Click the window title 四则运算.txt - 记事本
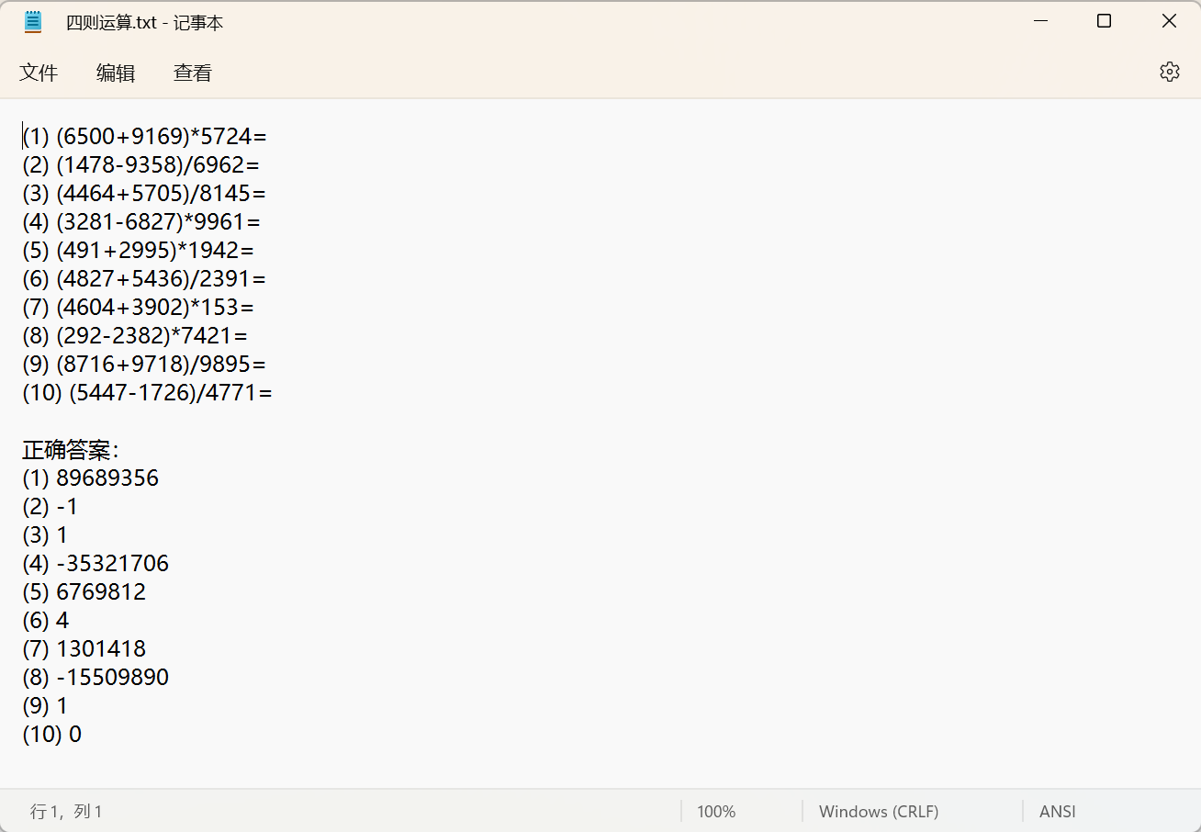 click(x=145, y=23)
